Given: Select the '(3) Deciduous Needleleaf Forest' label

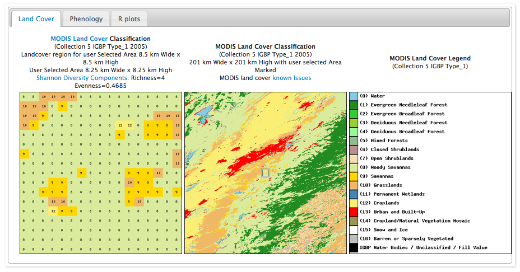Looking at the screenshot, I should [x=403, y=123].
